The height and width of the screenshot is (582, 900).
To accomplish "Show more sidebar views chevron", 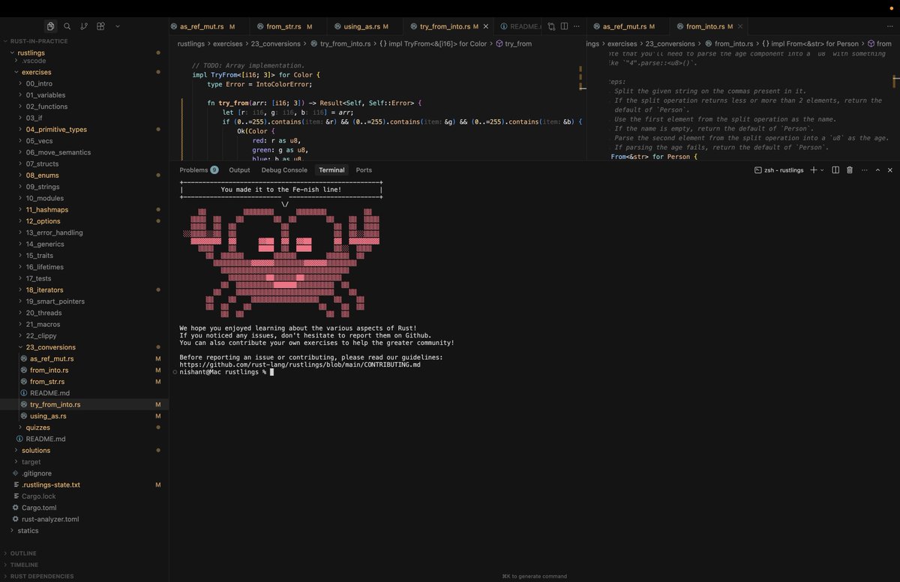I will [118, 26].
